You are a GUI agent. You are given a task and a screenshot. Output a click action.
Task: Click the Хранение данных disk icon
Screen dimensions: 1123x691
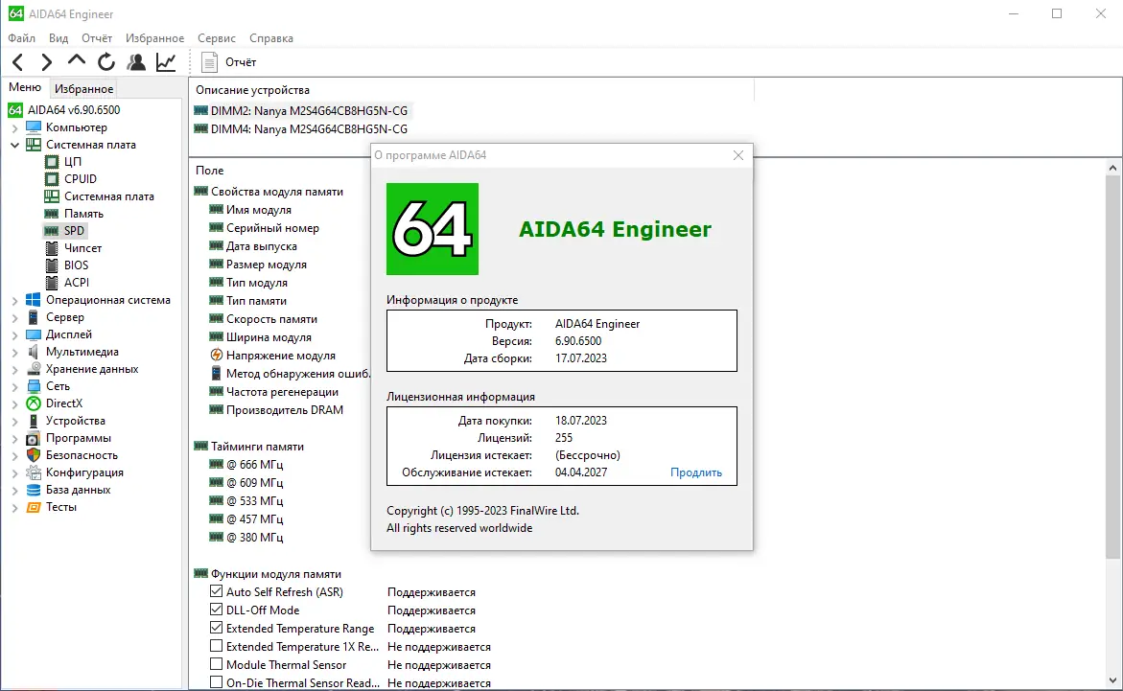(x=33, y=369)
